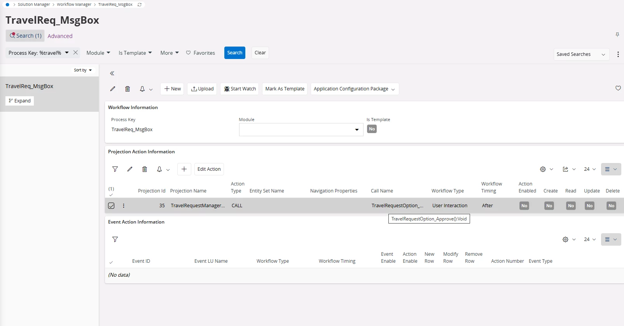
Task: Toggle Action Enabled No badge in projection row
Action: [x=524, y=206]
